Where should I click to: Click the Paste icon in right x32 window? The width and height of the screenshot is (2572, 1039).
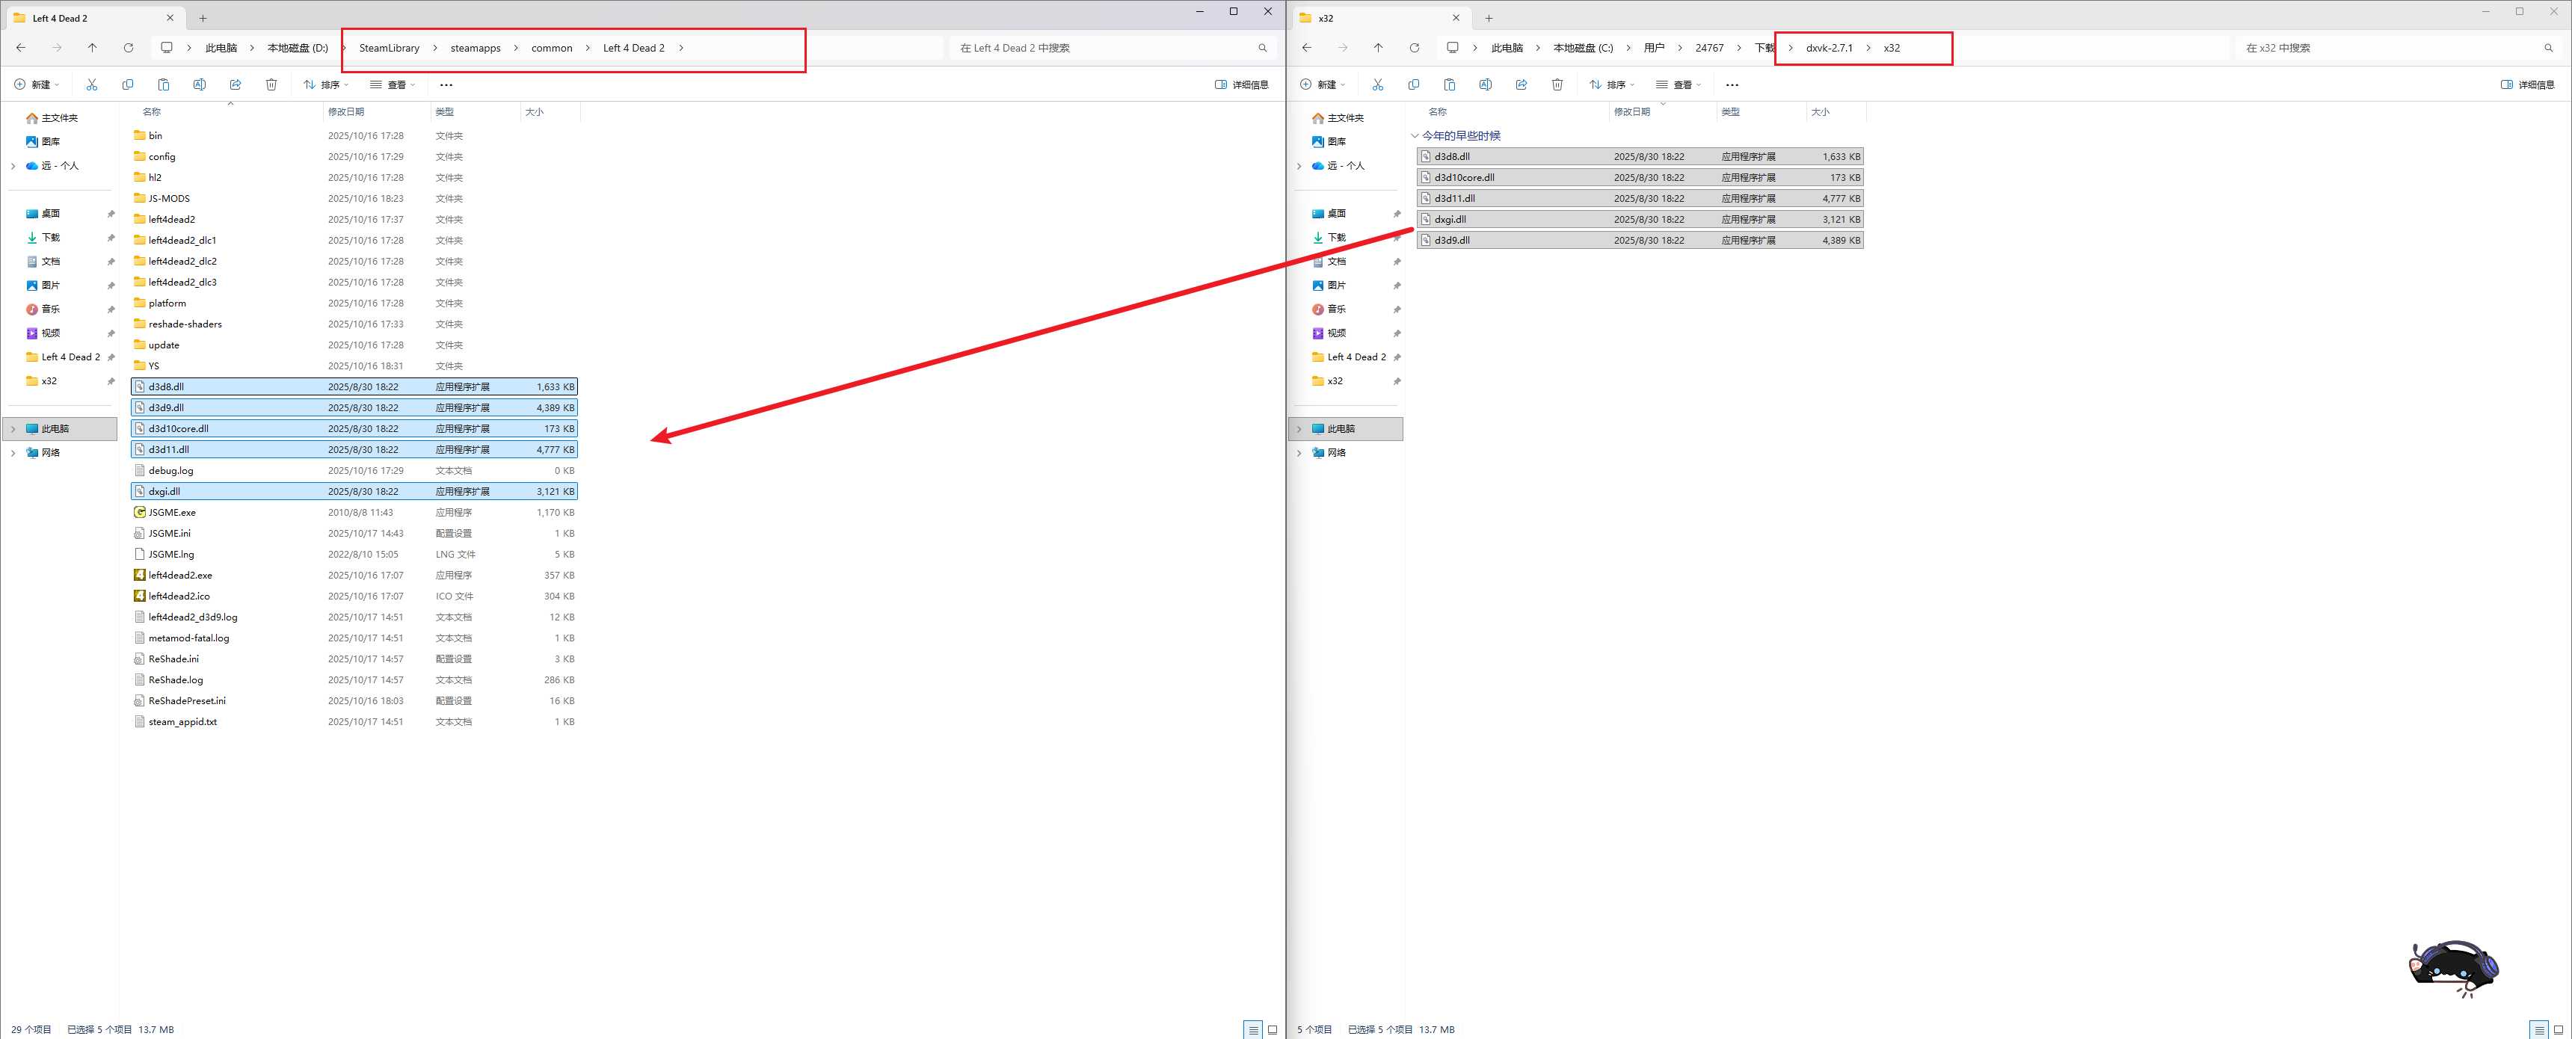click(1450, 84)
